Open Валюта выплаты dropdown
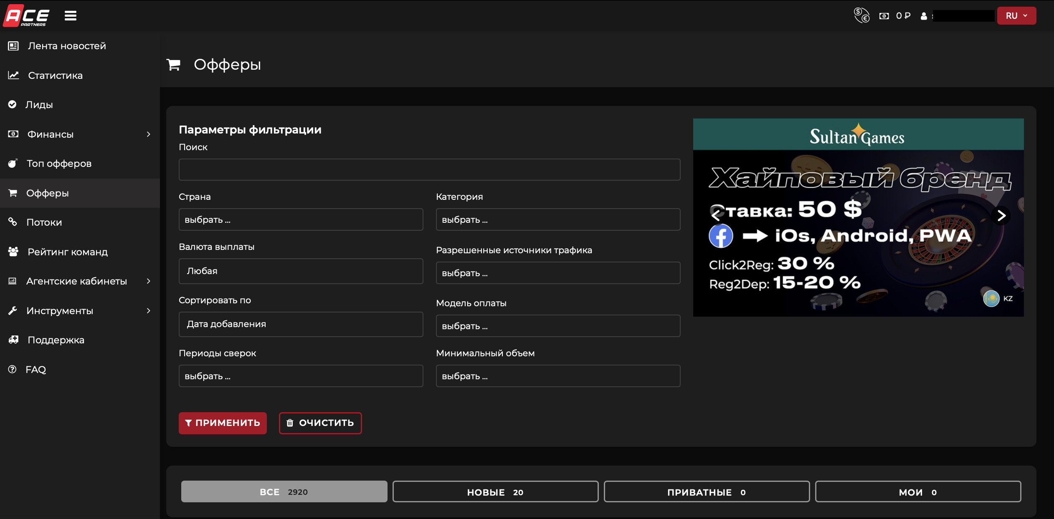 point(301,271)
